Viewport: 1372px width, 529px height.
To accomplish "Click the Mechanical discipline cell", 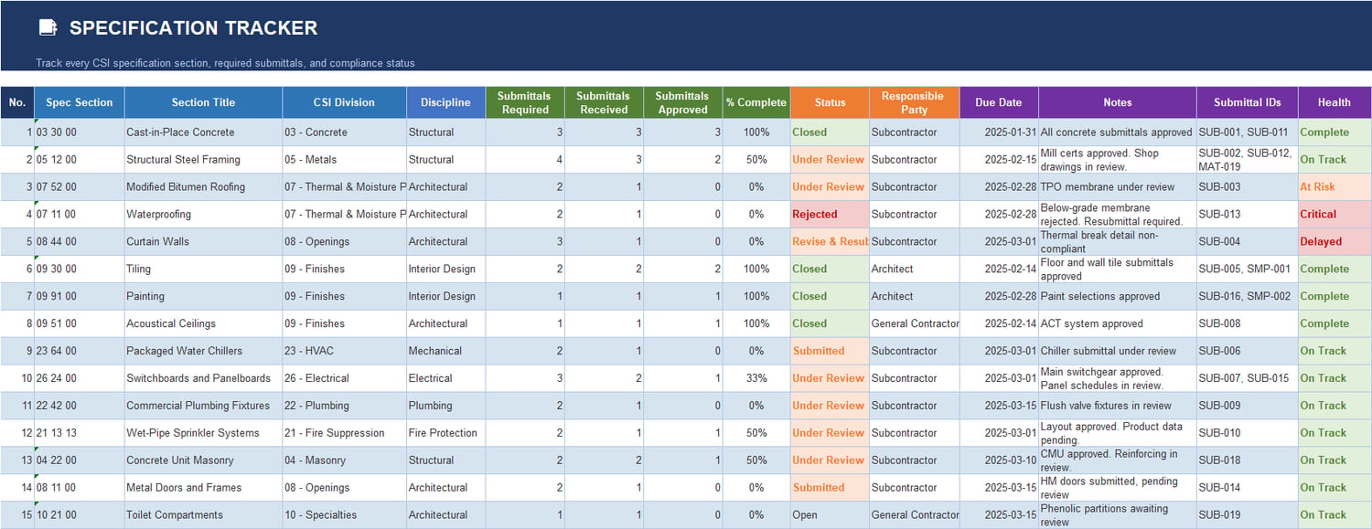I will click(x=445, y=351).
